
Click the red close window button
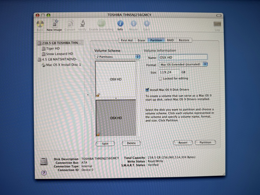tap(38, 15)
